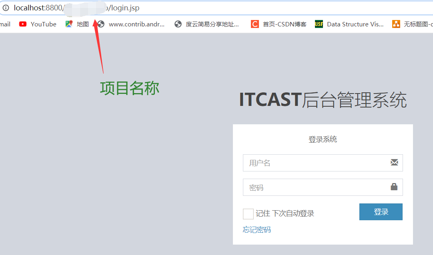Click the 登录系统 heading text
This screenshot has width=433, height=255.
click(323, 139)
